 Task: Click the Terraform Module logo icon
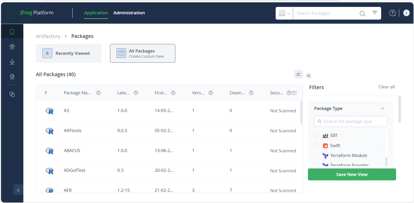[x=325, y=156]
